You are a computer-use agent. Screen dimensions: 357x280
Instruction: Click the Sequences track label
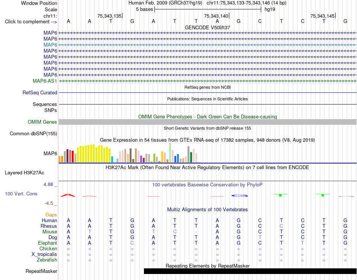coord(45,104)
